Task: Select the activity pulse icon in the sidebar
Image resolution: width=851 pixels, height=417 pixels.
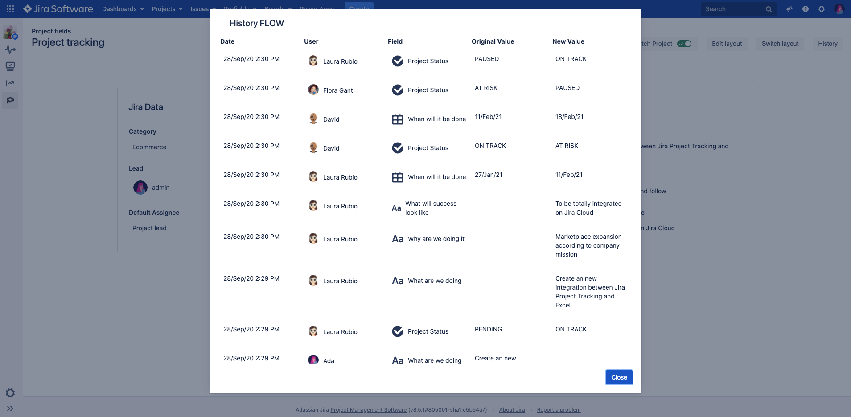Action: coord(11,49)
